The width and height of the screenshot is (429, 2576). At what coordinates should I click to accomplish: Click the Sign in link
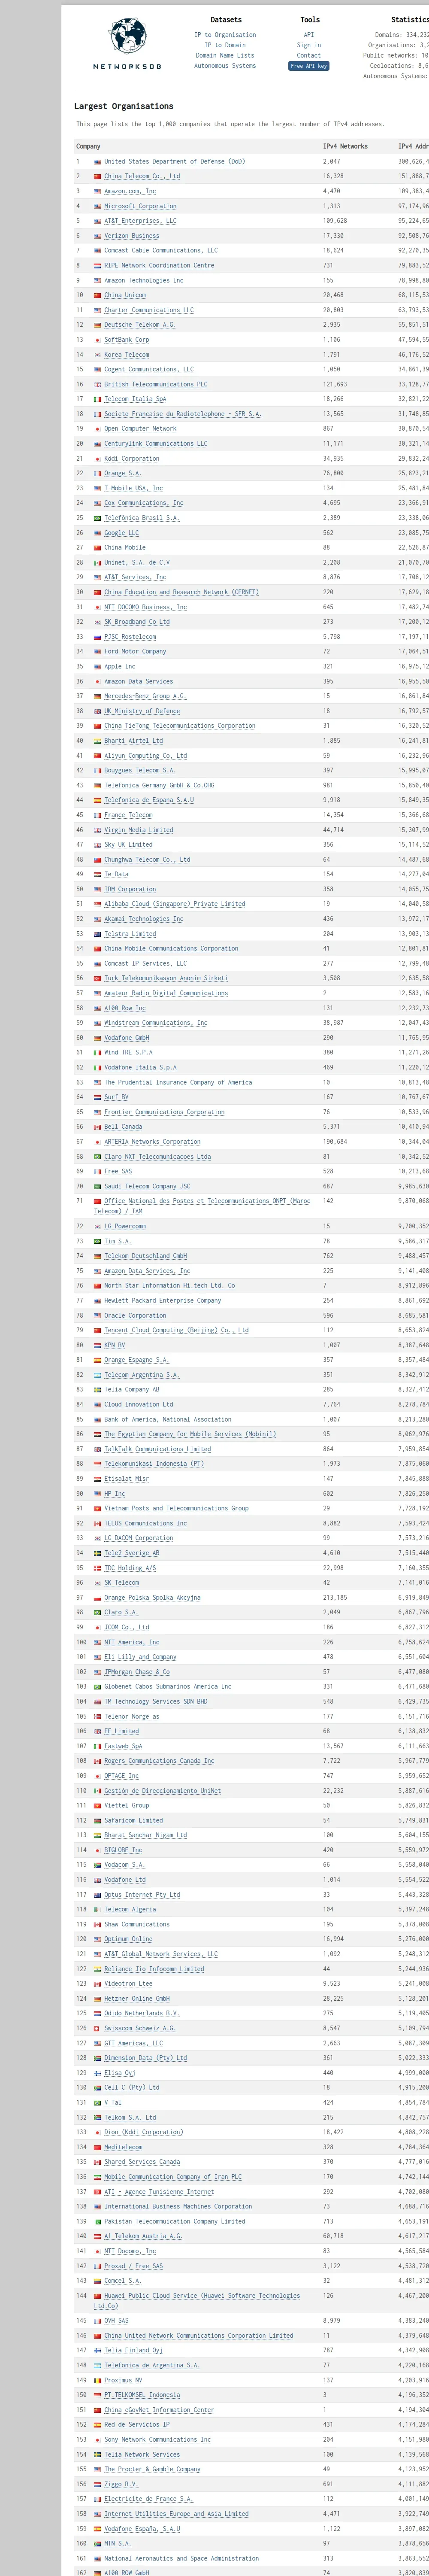point(309,45)
